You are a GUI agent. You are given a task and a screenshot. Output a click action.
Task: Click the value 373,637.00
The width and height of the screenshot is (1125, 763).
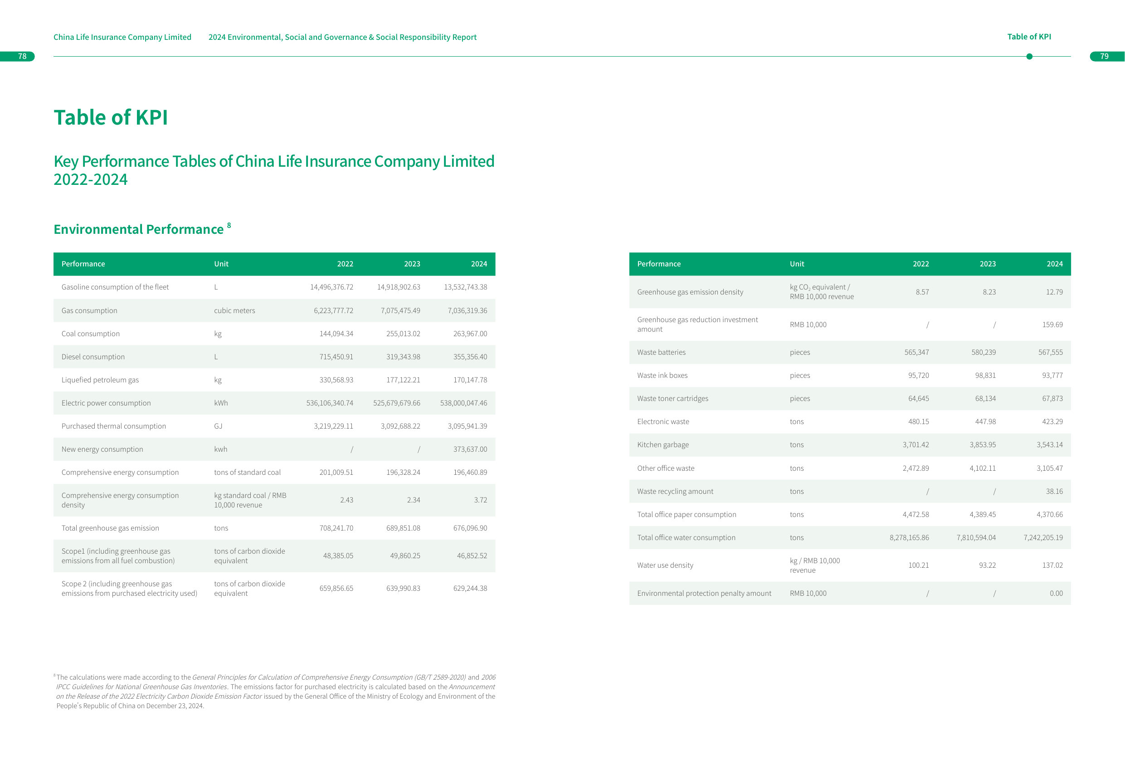(x=470, y=449)
